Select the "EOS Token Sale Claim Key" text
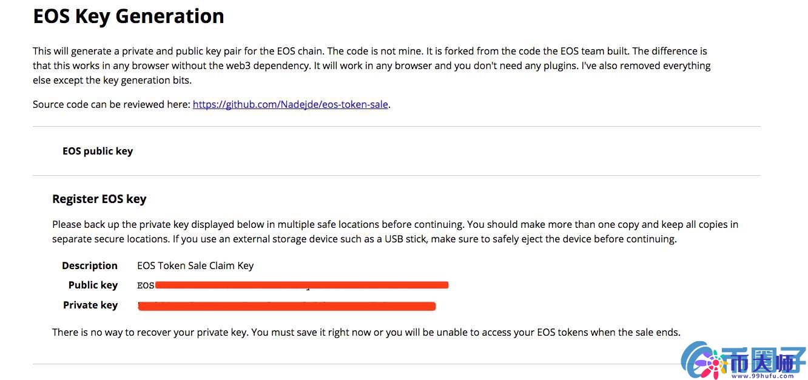Image resolution: width=808 pixels, height=380 pixels. coord(195,265)
